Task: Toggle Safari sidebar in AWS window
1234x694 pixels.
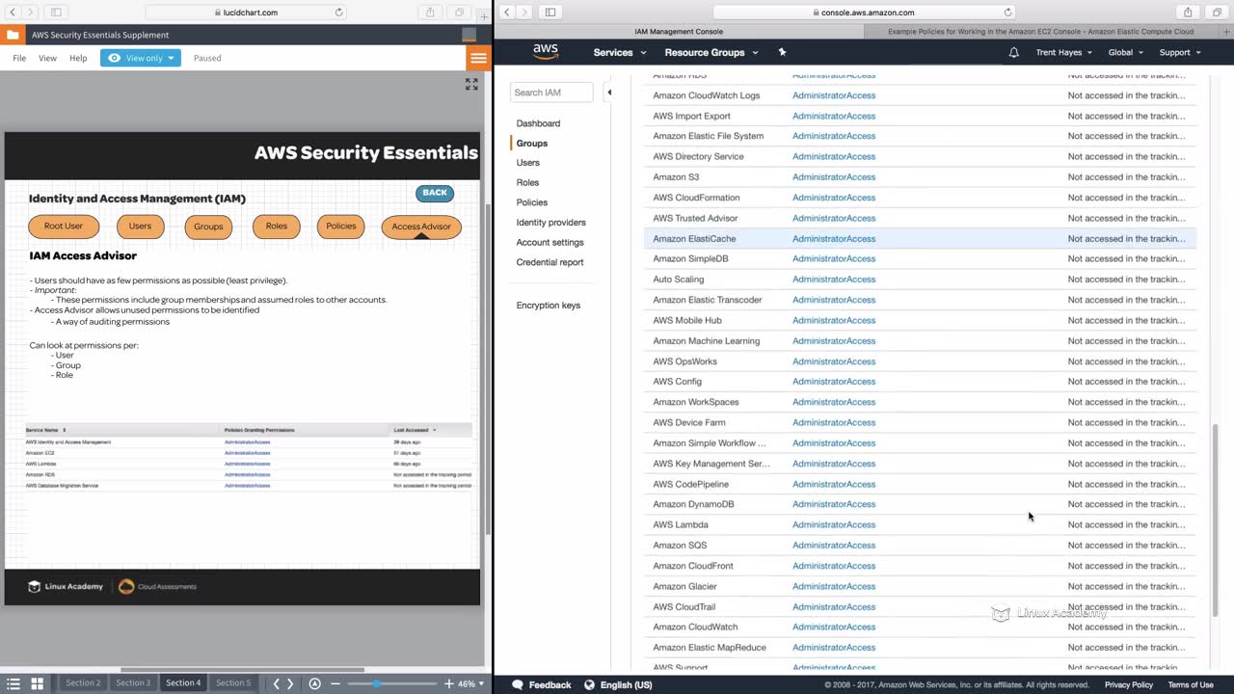Action: [550, 13]
